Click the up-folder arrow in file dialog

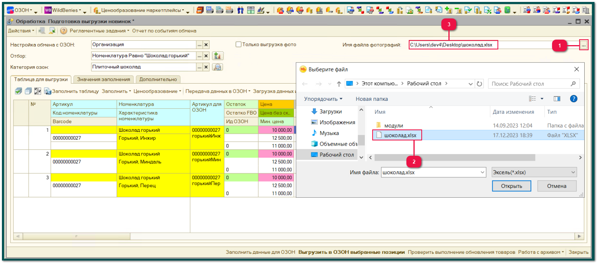339,84
